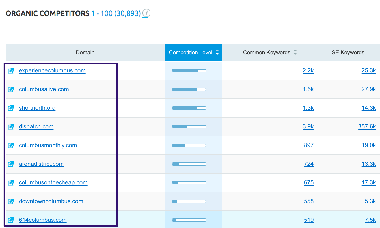This screenshot has width=380, height=228.
Task: Open external link icon for downtowncolumbus.com
Action: (x=11, y=201)
